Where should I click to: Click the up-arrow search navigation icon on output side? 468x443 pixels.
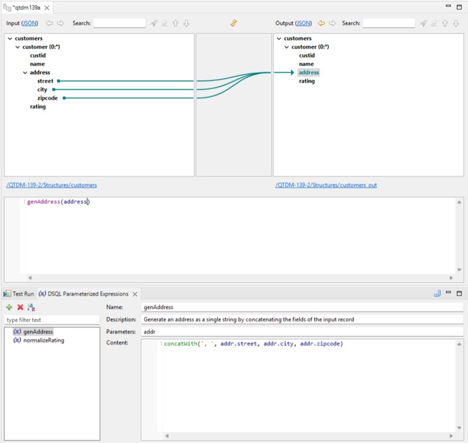coord(444,23)
